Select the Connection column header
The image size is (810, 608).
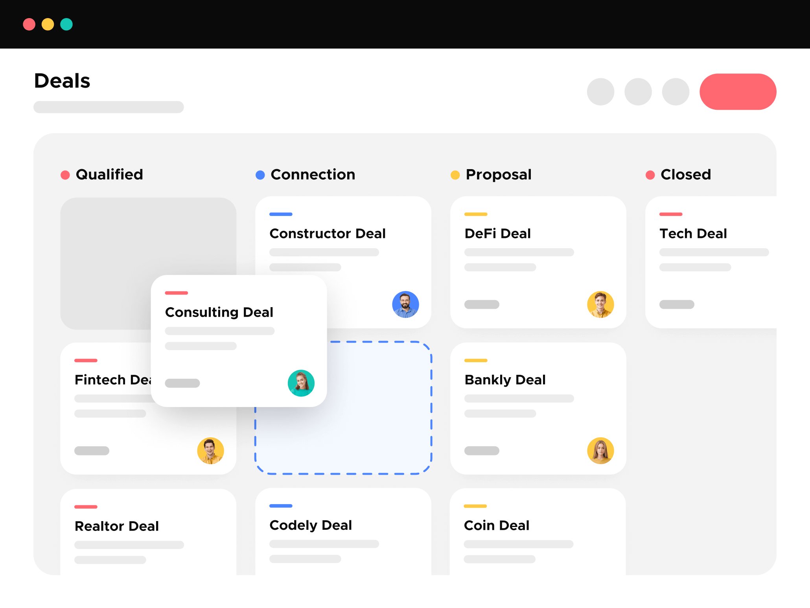313,175
